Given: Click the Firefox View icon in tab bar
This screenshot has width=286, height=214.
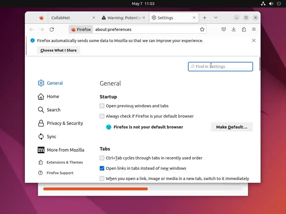Looking at the screenshot, I should 41,18.
